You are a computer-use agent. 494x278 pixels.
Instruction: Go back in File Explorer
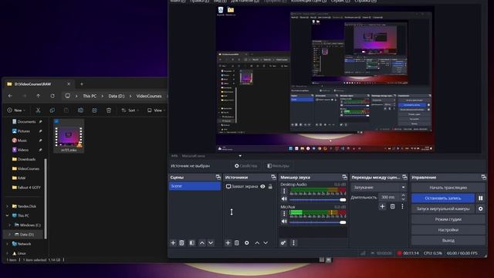pyautogui.click(x=10, y=96)
